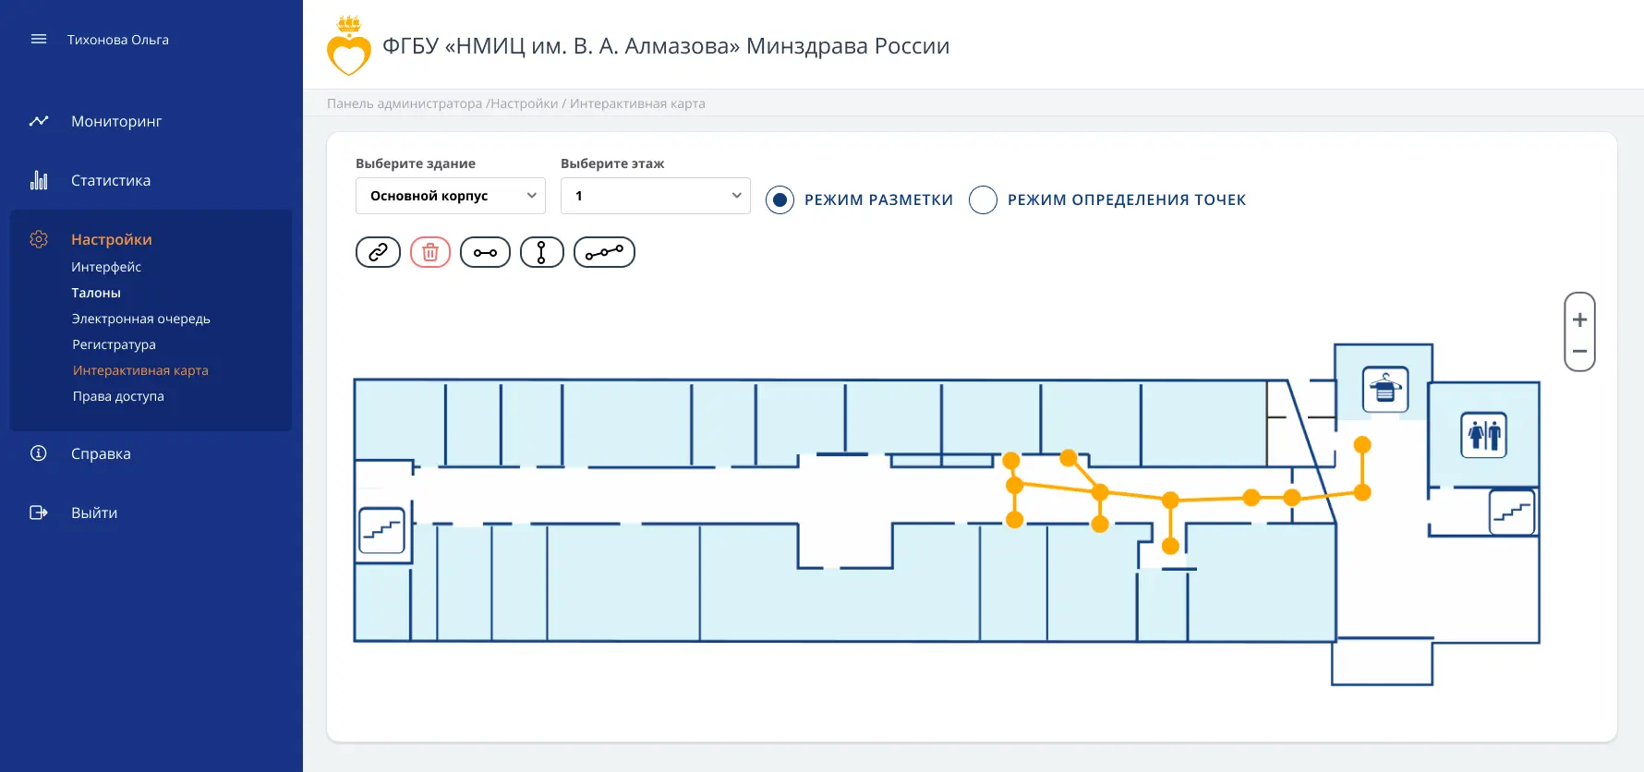Viewport: 1644px width, 772px height.
Task: Select the horizontal segment tool
Action: point(485,252)
